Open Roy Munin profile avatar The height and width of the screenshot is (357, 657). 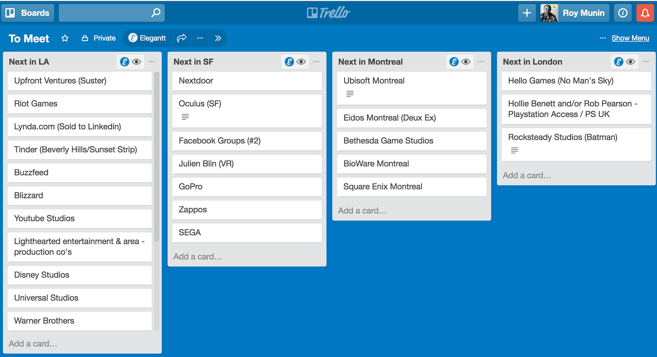pos(549,13)
